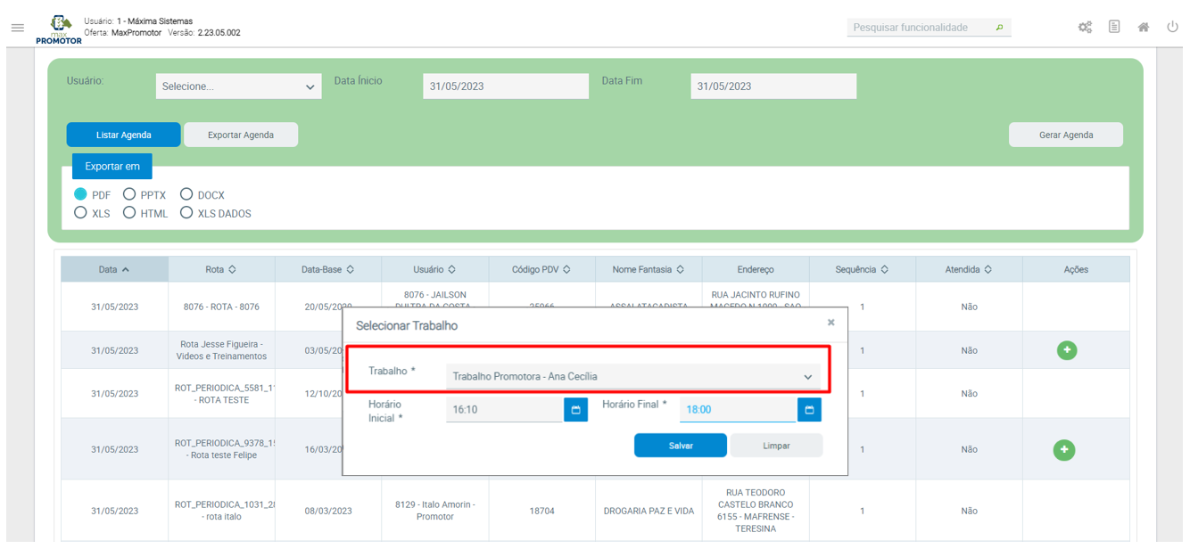Click green plus on Rota Jesse Figueira row
Image resolution: width=1190 pixels, height=549 pixels.
click(x=1066, y=350)
